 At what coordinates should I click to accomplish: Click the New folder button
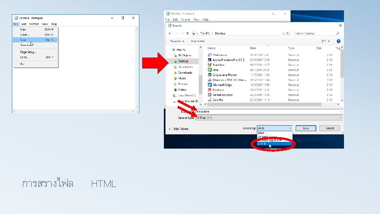198,41
